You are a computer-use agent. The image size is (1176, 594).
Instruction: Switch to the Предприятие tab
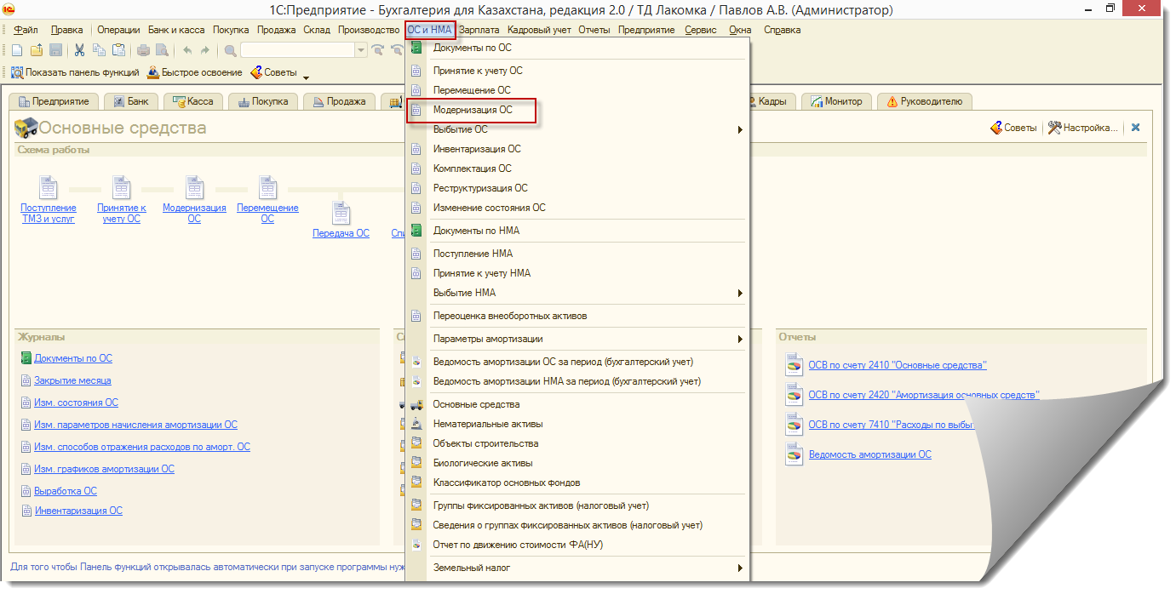click(x=54, y=101)
